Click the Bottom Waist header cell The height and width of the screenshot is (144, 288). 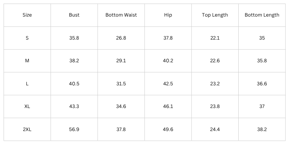click(121, 15)
